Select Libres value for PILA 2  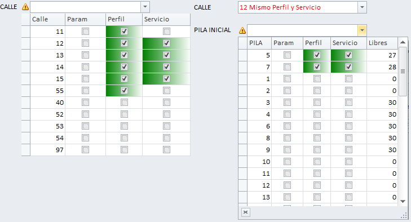pos(382,90)
